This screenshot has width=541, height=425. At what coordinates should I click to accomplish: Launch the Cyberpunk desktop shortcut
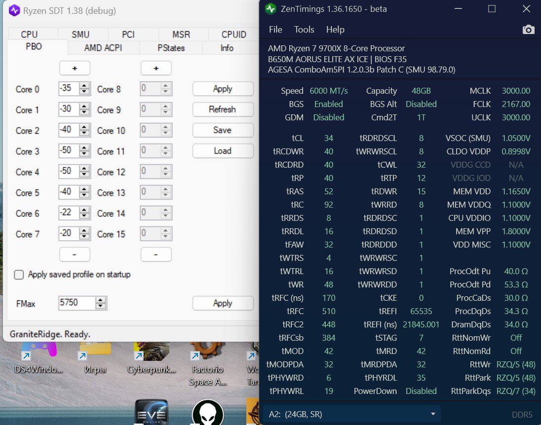point(152,359)
